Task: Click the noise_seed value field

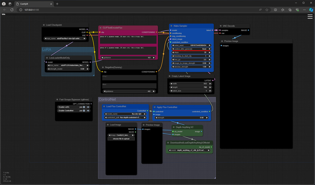Action: click(191, 45)
